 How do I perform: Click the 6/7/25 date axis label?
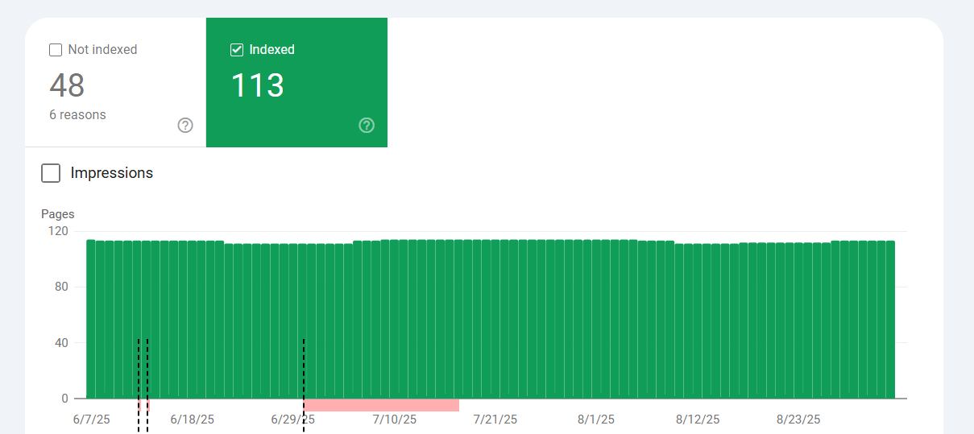[91, 420]
